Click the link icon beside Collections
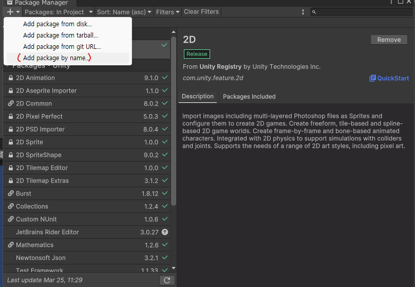This screenshot has height=287, width=415. tap(11, 206)
